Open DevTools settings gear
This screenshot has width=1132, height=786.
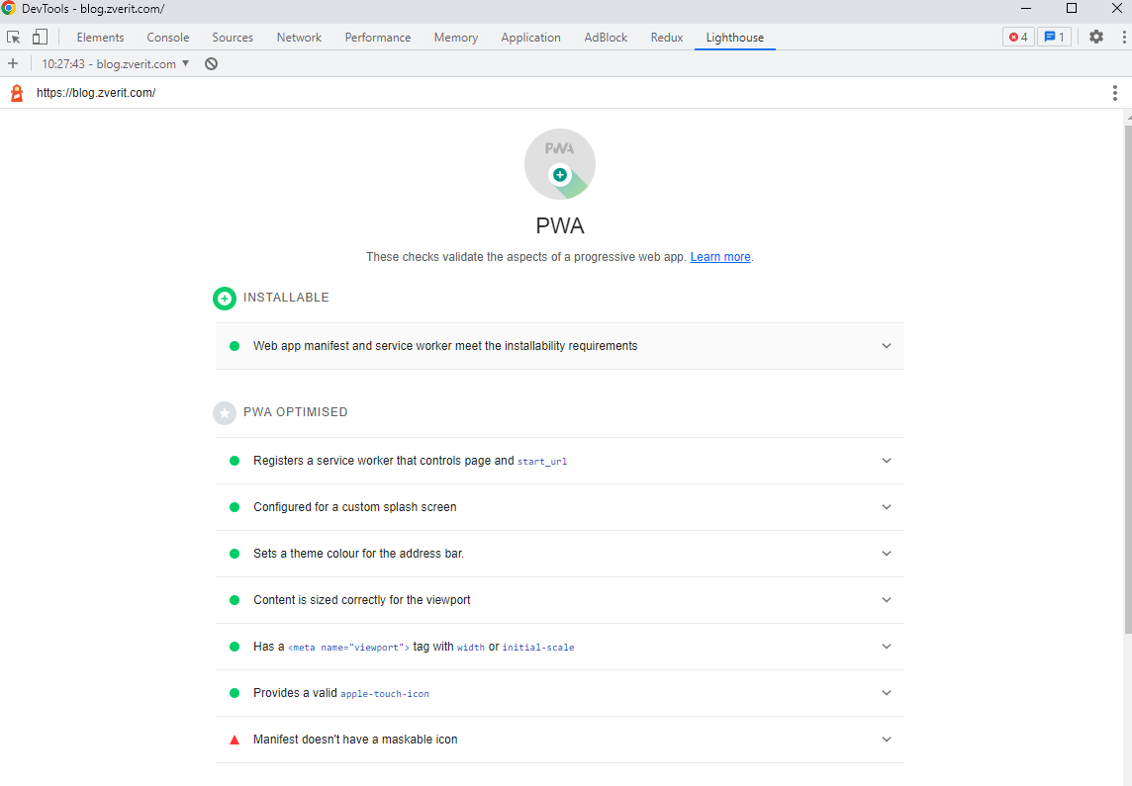point(1096,37)
